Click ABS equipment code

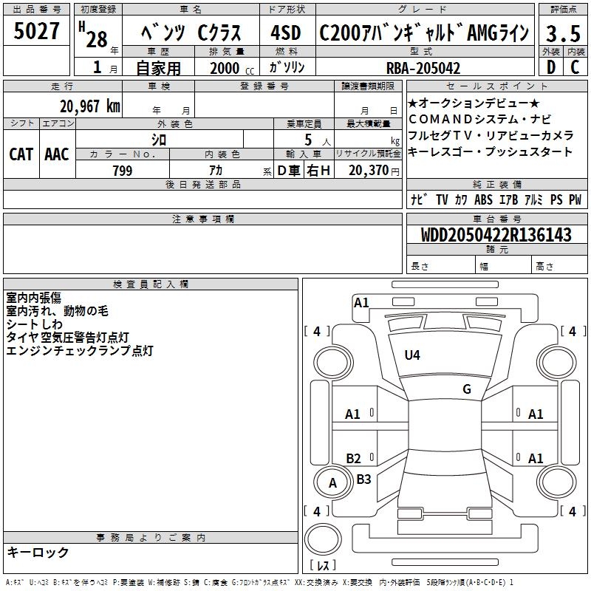[483, 199]
